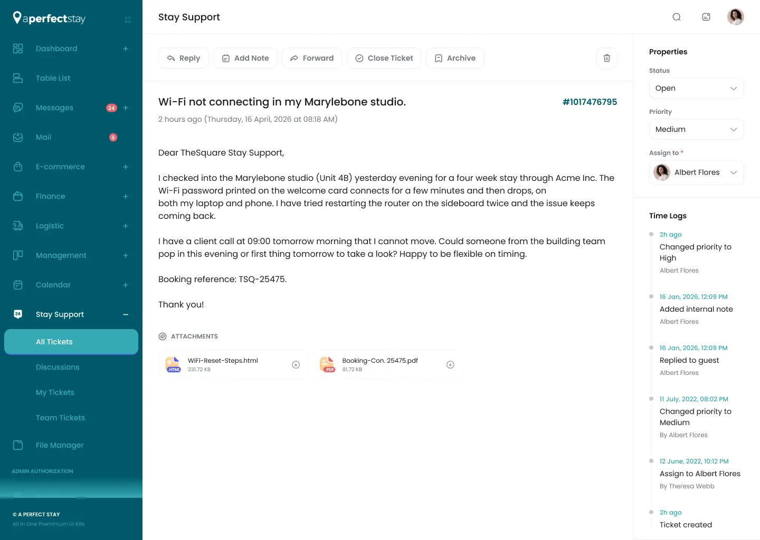This screenshot has height=540, width=760.
Task: Click Albert Flores assignee avatar
Action: click(x=662, y=172)
